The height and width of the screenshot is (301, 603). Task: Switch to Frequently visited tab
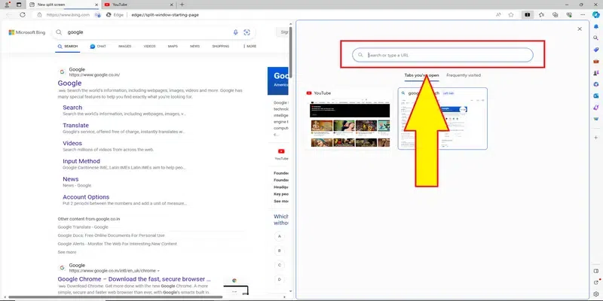click(464, 75)
